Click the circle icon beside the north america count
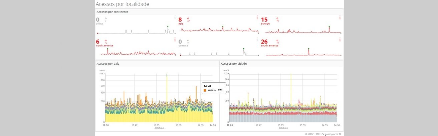438x136 pixels. pos(105,40)
